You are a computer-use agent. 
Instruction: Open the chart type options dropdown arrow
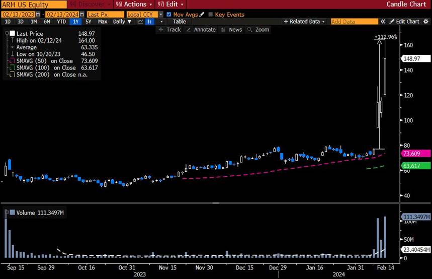tap(161, 22)
